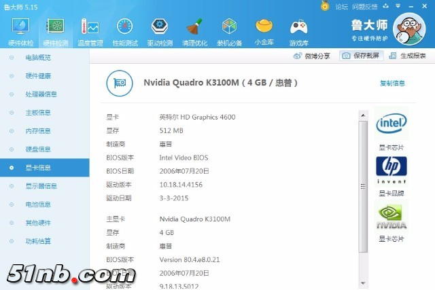Open the 清理优化 cleanup broom icon
This screenshot has width=435, height=290.
click(195, 32)
